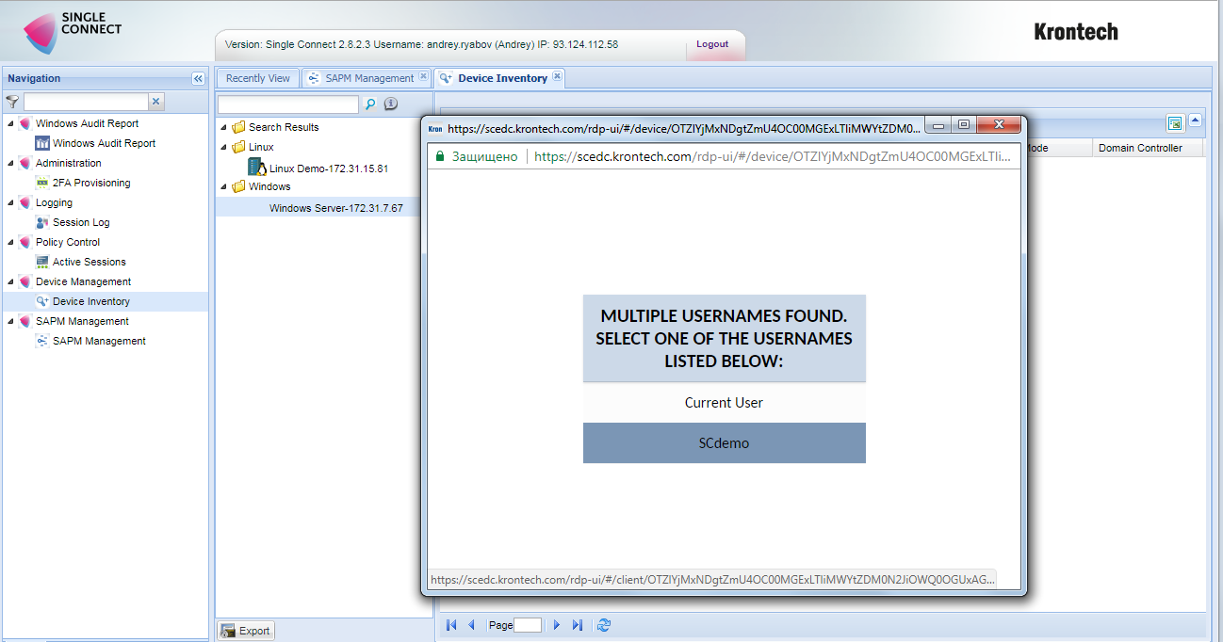Screen dimensions: 1223x642
Task: Go to the previous grid page
Action: click(471, 625)
